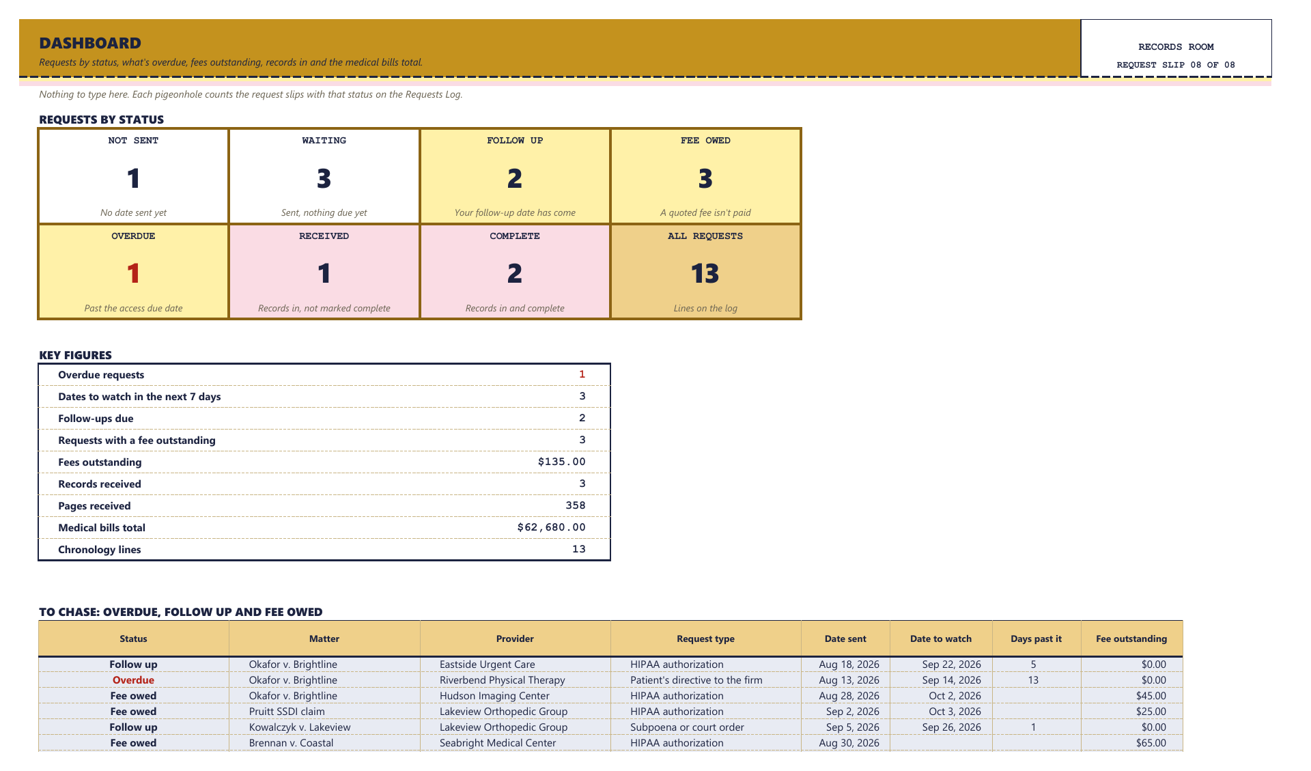Click the FOLLOW UP pigeonhole card
This screenshot has height=771, width=1311.
tap(515, 176)
